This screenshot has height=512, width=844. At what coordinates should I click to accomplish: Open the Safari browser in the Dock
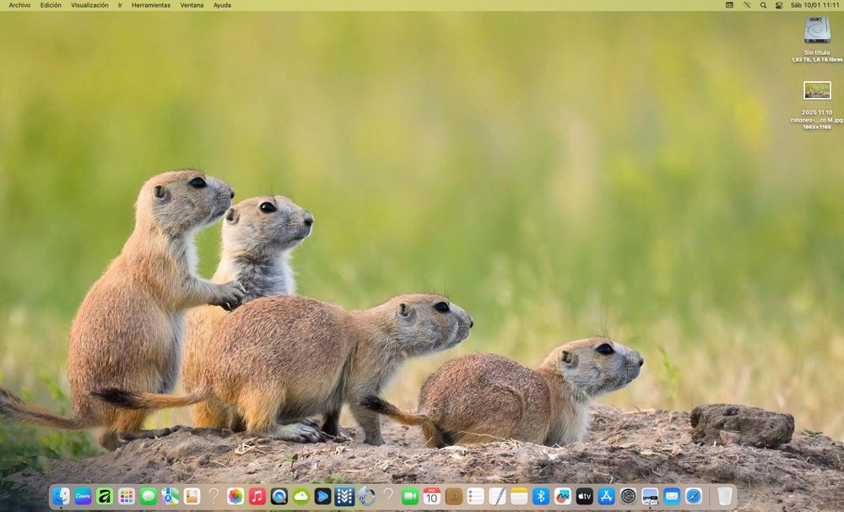pyautogui.click(x=694, y=496)
